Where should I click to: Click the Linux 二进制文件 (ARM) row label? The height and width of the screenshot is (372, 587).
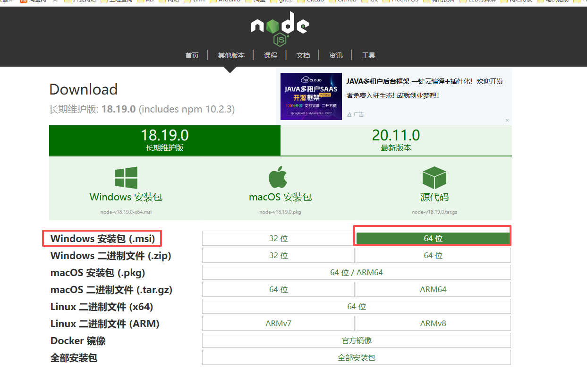click(x=105, y=324)
